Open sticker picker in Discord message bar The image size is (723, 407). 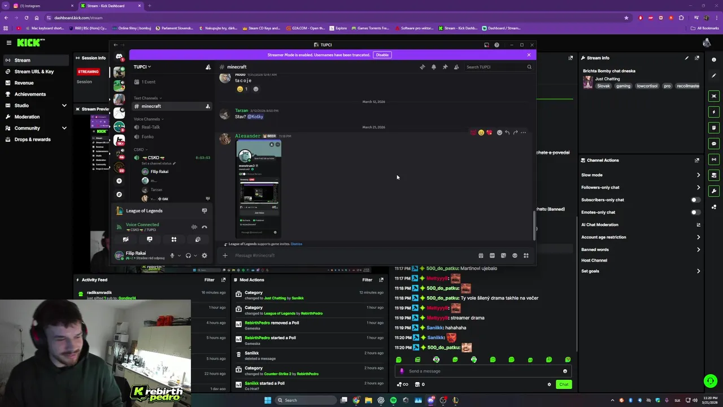(x=503, y=256)
